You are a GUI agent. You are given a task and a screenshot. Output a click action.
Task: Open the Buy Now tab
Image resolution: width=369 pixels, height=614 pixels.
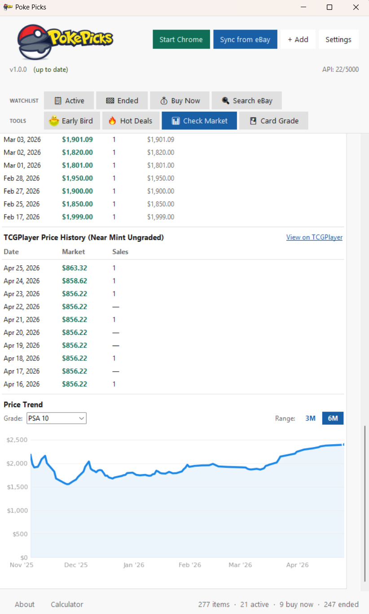(x=180, y=101)
